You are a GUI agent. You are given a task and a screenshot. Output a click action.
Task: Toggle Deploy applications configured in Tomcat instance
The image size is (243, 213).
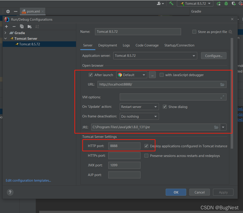point(146,146)
